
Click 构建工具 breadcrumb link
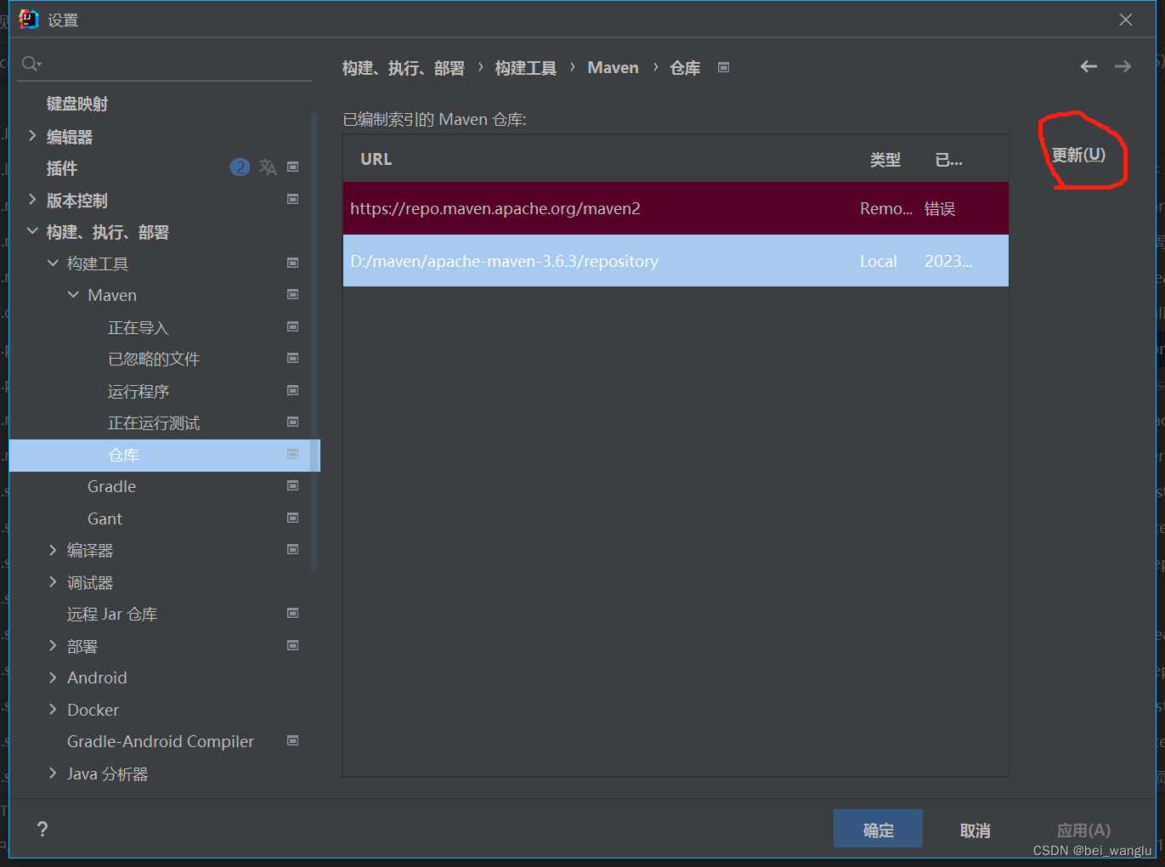[x=526, y=68]
